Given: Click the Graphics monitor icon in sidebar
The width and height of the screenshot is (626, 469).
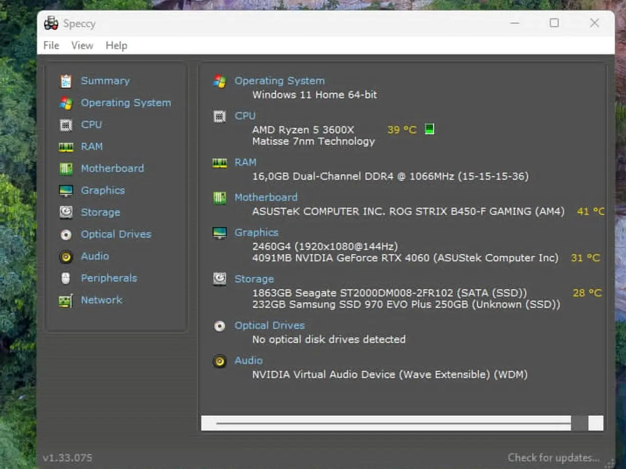Looking at the screenshot, I should [66, 191].
